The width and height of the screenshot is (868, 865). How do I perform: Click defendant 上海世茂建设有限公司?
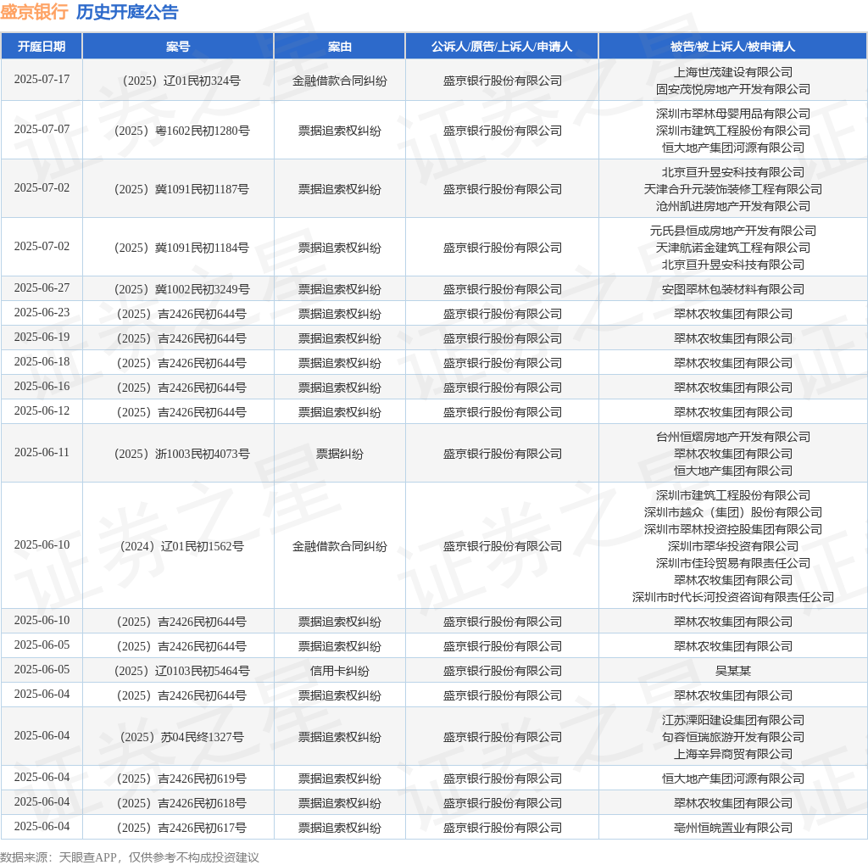(732, 72)
